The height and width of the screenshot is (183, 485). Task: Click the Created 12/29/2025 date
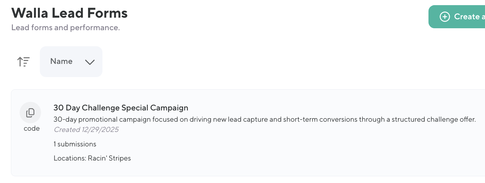tap(86, 130)
